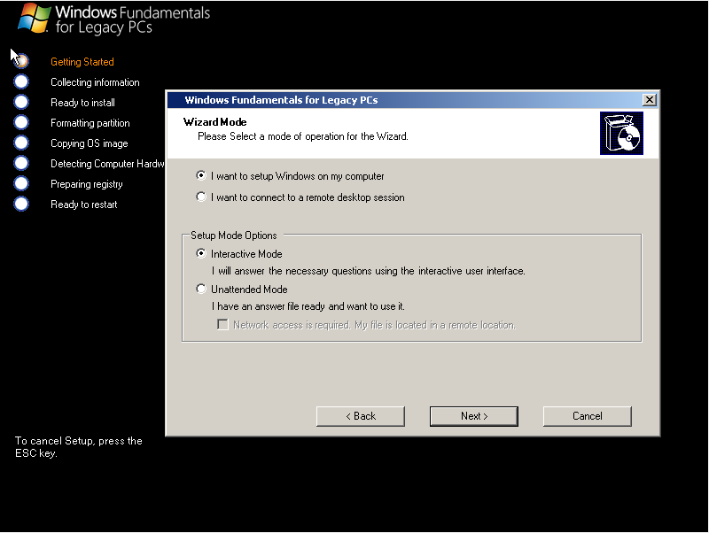Choose 'connect to a remote desktop session' option

201,197
